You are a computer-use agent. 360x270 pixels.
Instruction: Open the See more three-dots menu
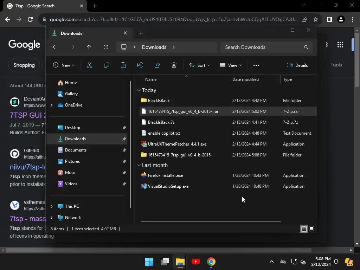(256, 65)
